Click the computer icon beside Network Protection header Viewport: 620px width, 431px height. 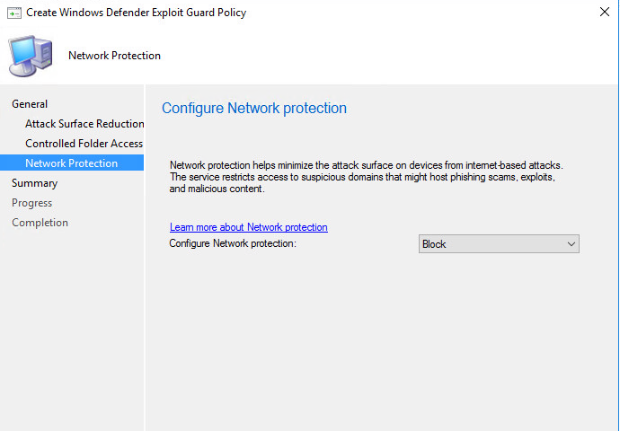[x=31, y=56]
